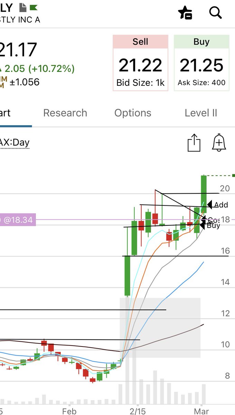Tap the Feb date axis label
Screen dimensions: 235x415
69,411
